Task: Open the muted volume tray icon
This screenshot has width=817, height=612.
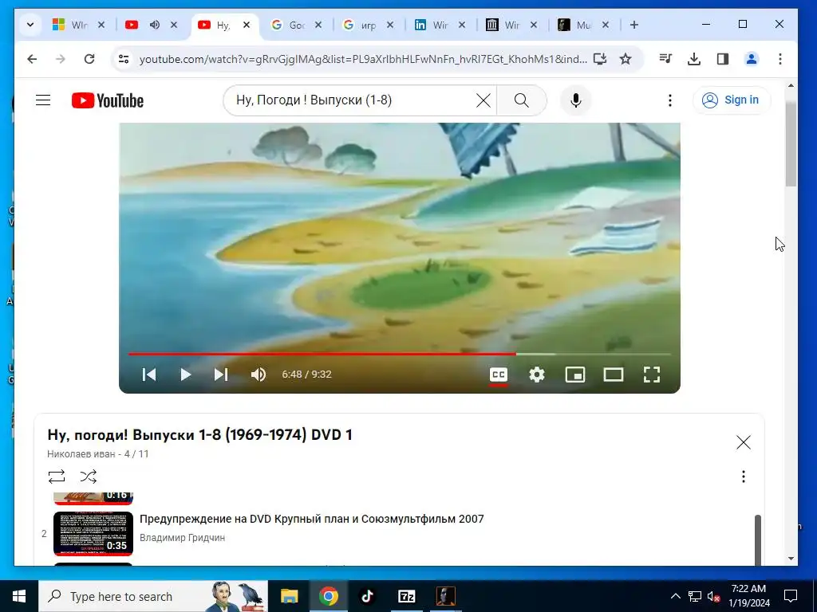Action: [x=713, y=596]
